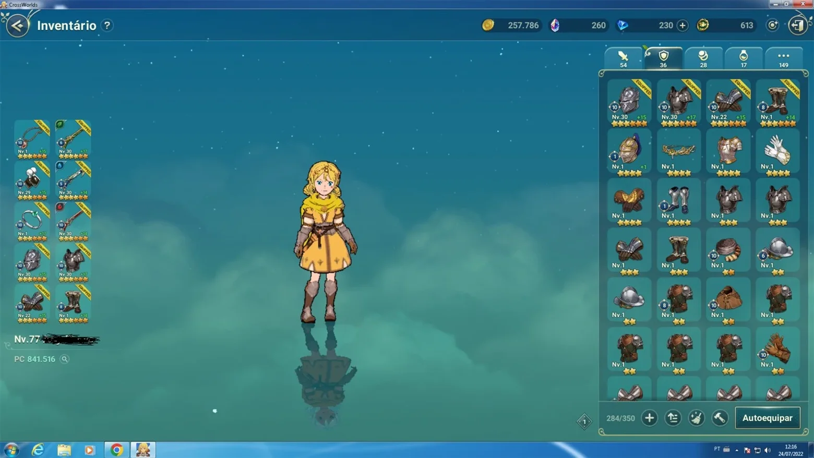Select the gold plumed helmet in inventory grid
The image size is (814, 458).
click(x=629, y=153)
